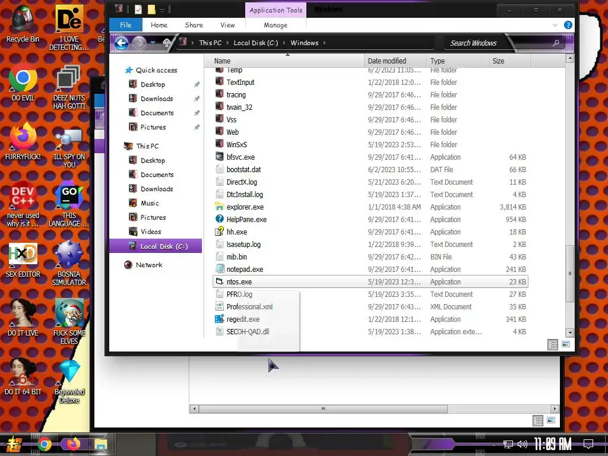Expand the ribbon with the chevron
The height and width of the screenshot is (456, 608).
pos(555,25)
